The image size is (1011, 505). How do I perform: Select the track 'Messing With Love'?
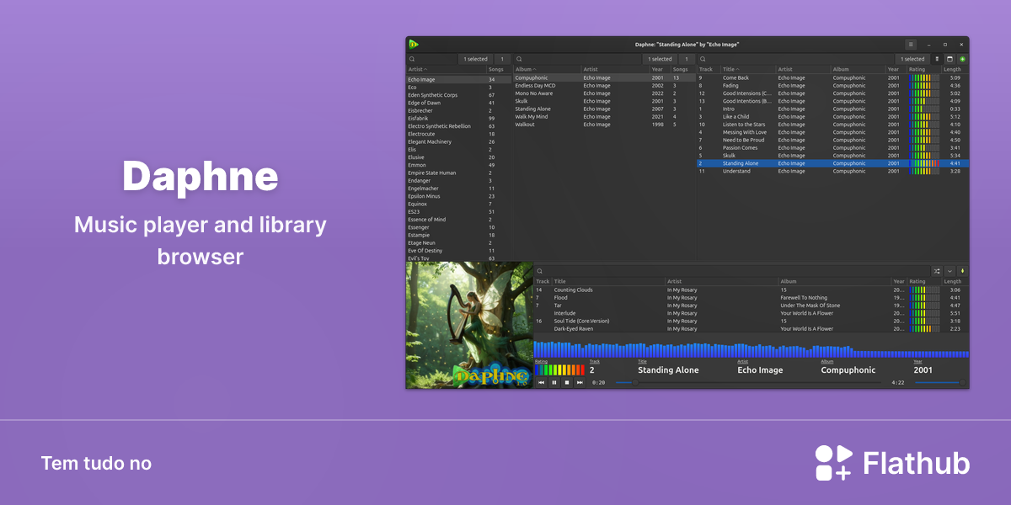click(832, 132)
